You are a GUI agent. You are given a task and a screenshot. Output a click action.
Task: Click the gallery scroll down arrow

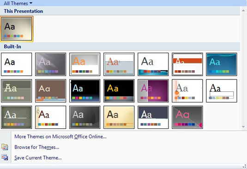tap(243, 127)
